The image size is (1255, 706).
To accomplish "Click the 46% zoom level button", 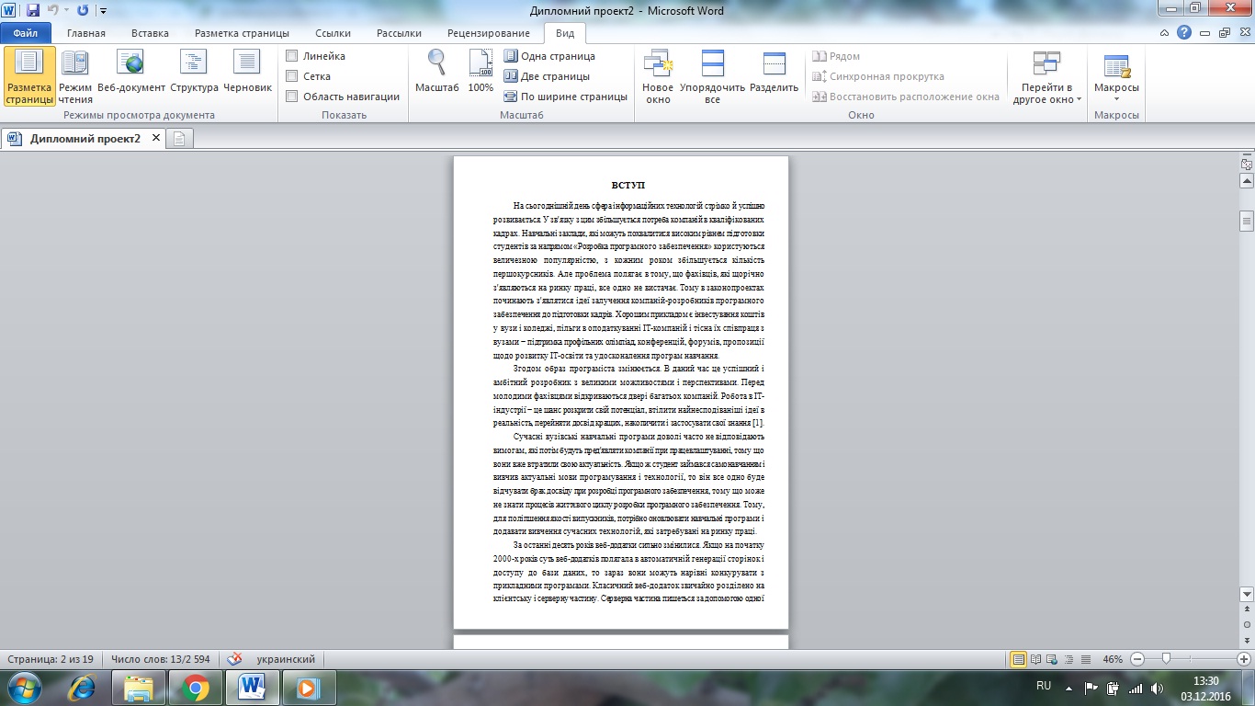I will click(x=1113, y=659).
